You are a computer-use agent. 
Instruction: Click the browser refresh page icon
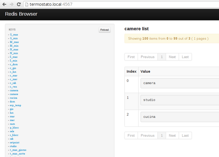(x=19, y=4)
